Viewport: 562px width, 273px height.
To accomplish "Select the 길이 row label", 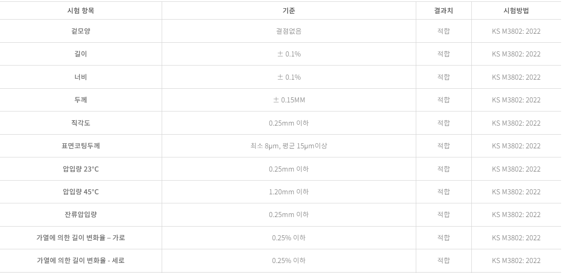I will coord(81,54).
